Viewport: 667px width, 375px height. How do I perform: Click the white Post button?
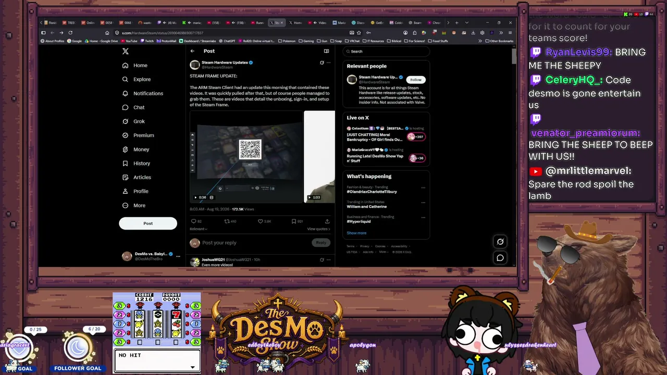click(148, 223)
